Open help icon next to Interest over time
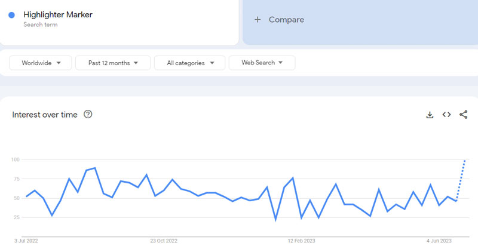Screen dimensions: 478x252 tap(88, 115)
